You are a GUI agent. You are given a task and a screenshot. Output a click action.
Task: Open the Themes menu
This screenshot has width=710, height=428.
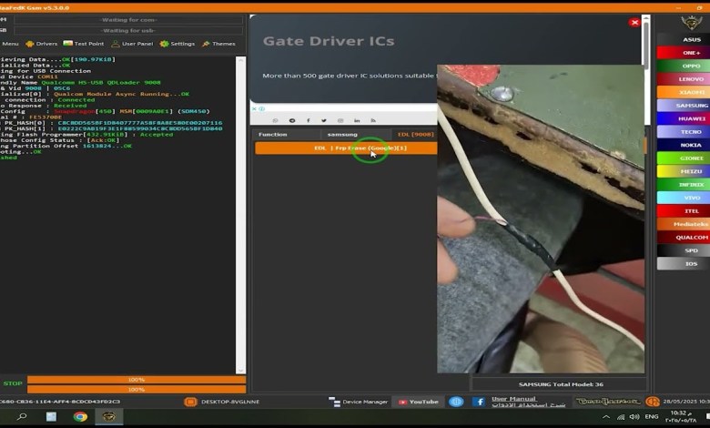click(218, 44)
